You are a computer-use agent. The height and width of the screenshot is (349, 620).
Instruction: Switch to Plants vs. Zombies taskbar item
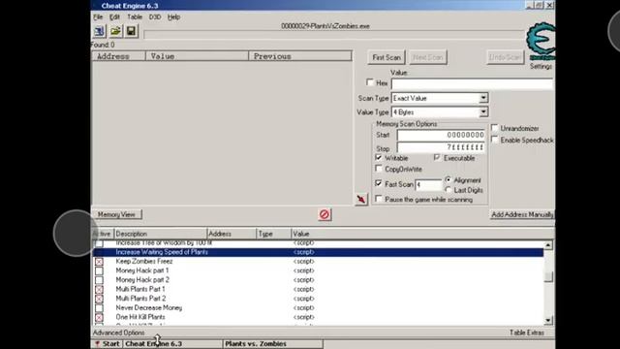point(273,344)
